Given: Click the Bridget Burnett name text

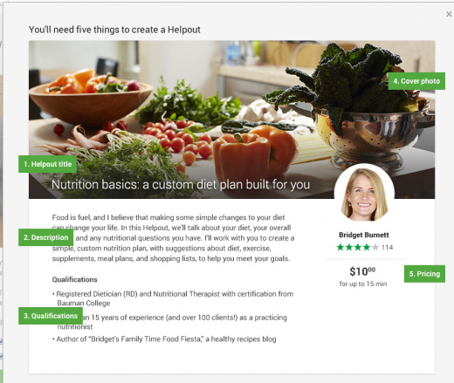Looking at the screenshot, I should click(364, 235).
